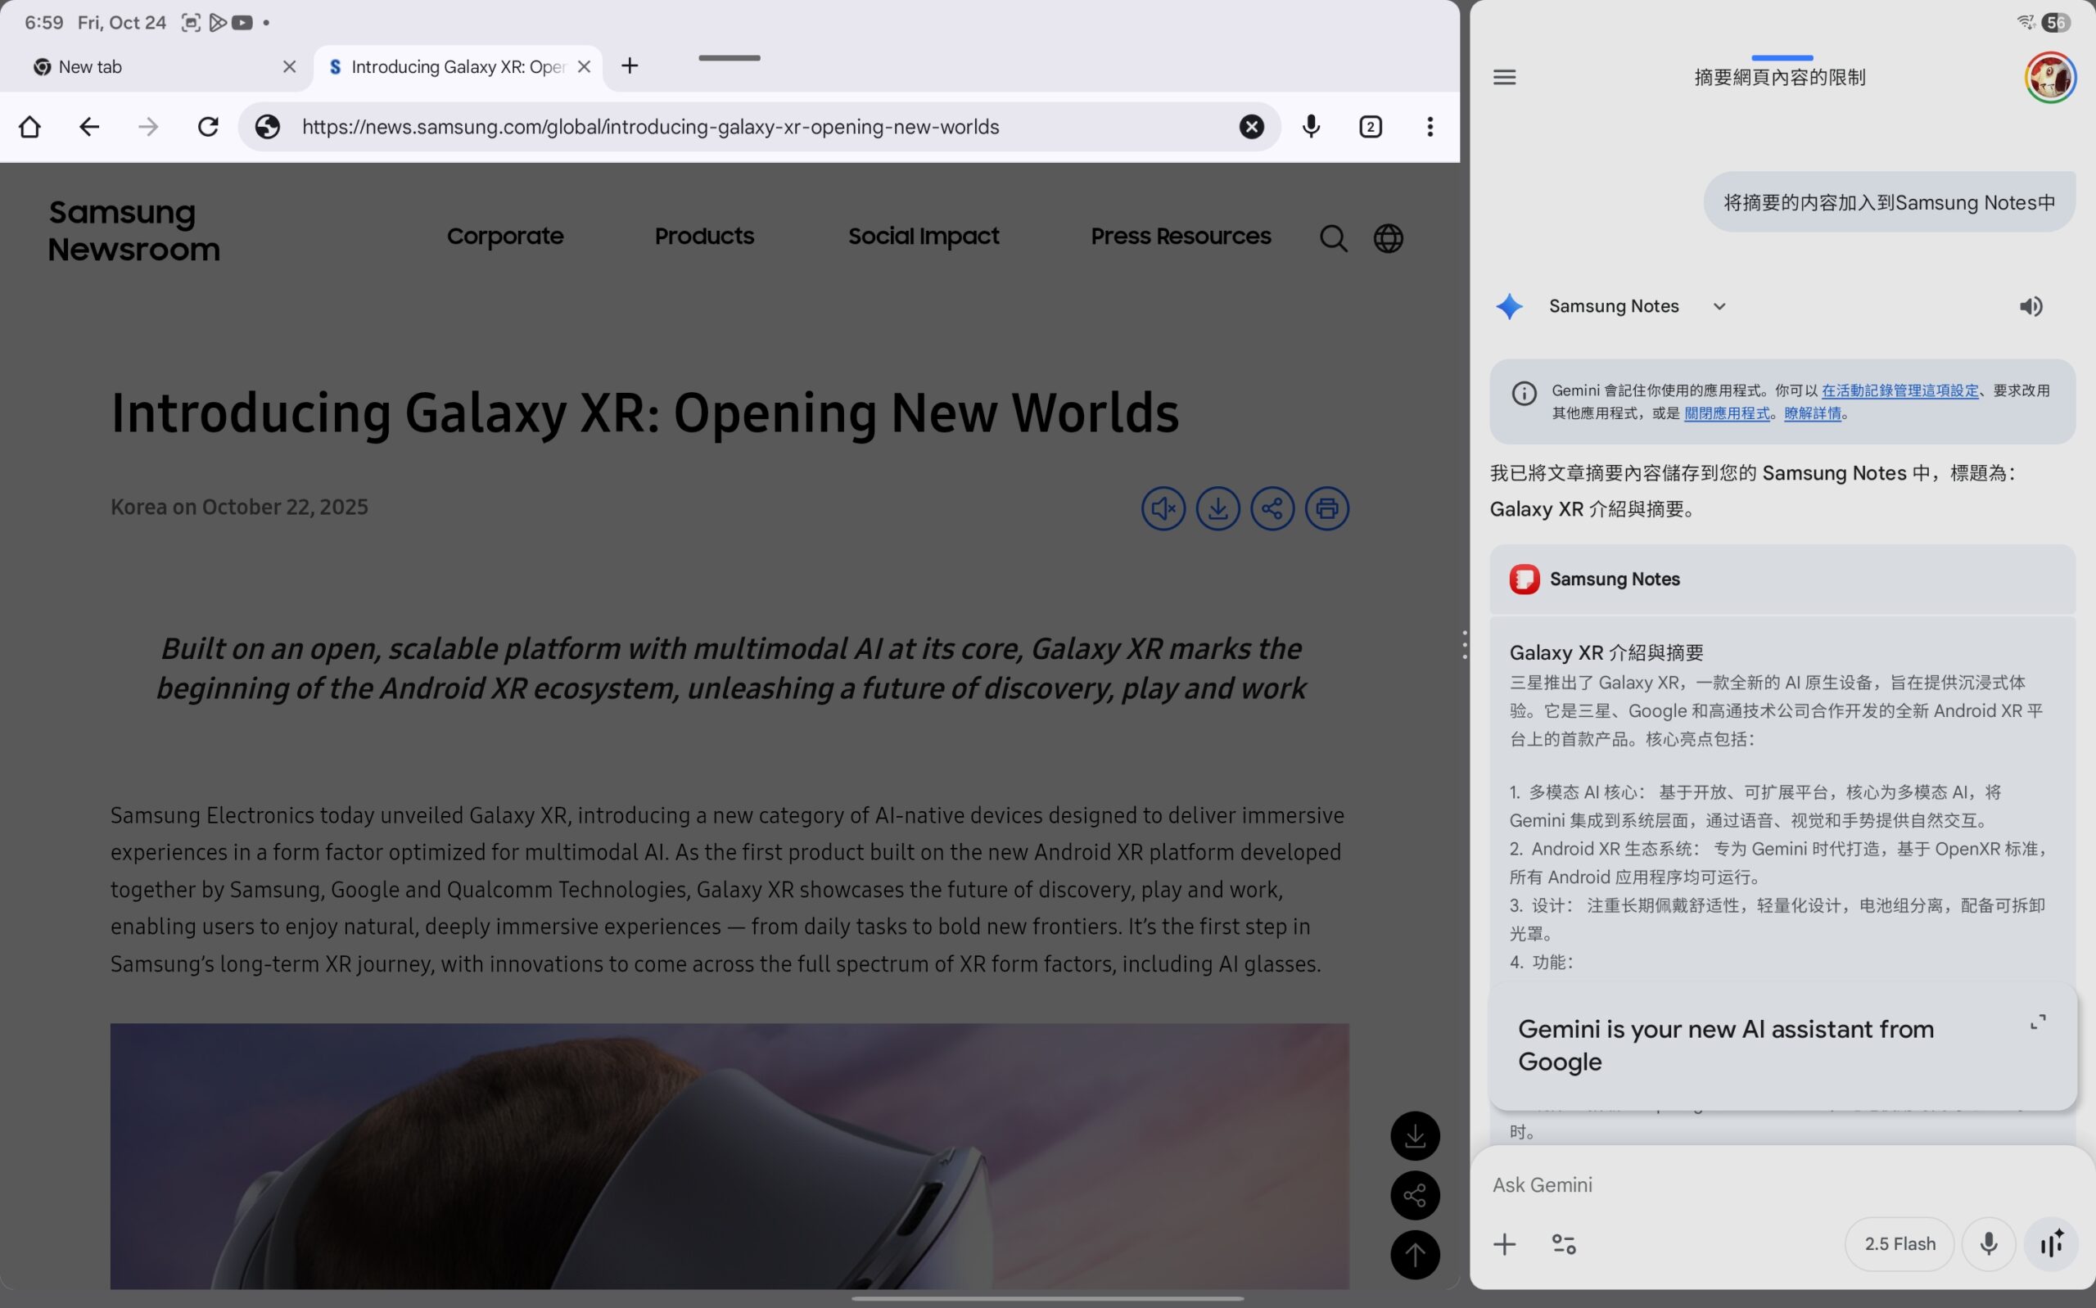Click the battery indicator showing 56
Viewport: 2096px width, 1308px height.
pyautogui.click(x=2055, y=22)
